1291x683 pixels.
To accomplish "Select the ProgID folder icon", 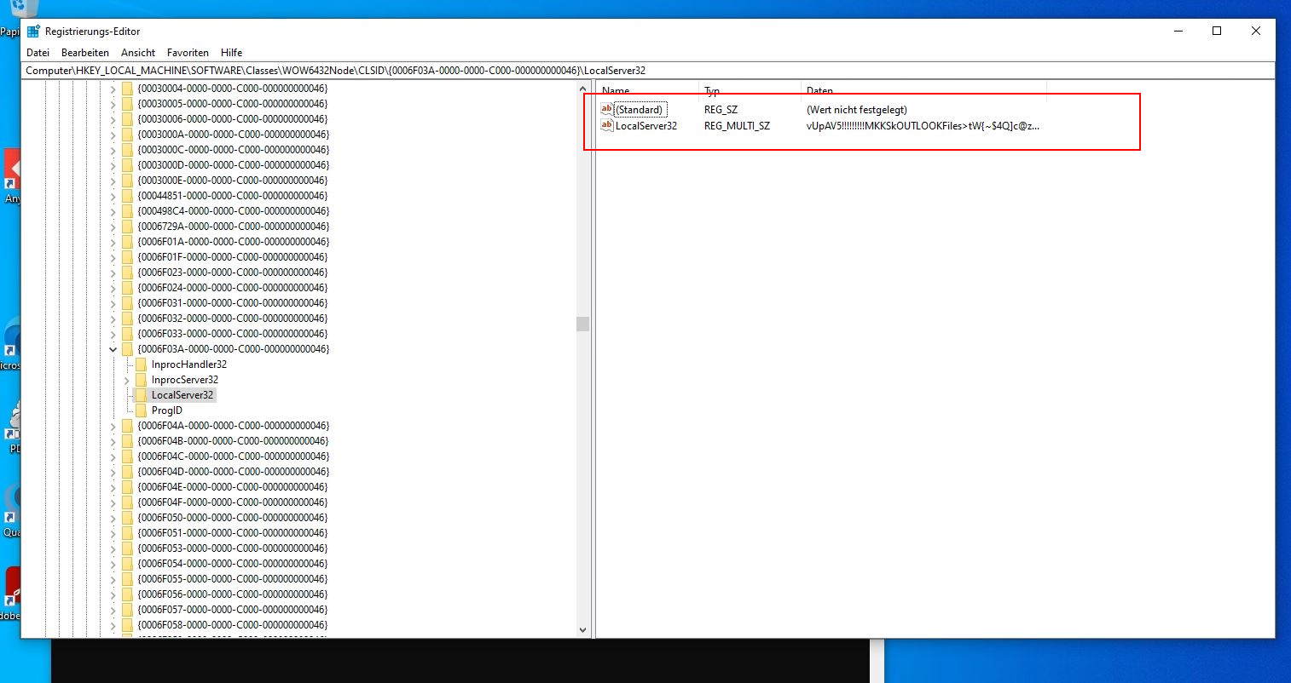I will [x=141, y=410].
